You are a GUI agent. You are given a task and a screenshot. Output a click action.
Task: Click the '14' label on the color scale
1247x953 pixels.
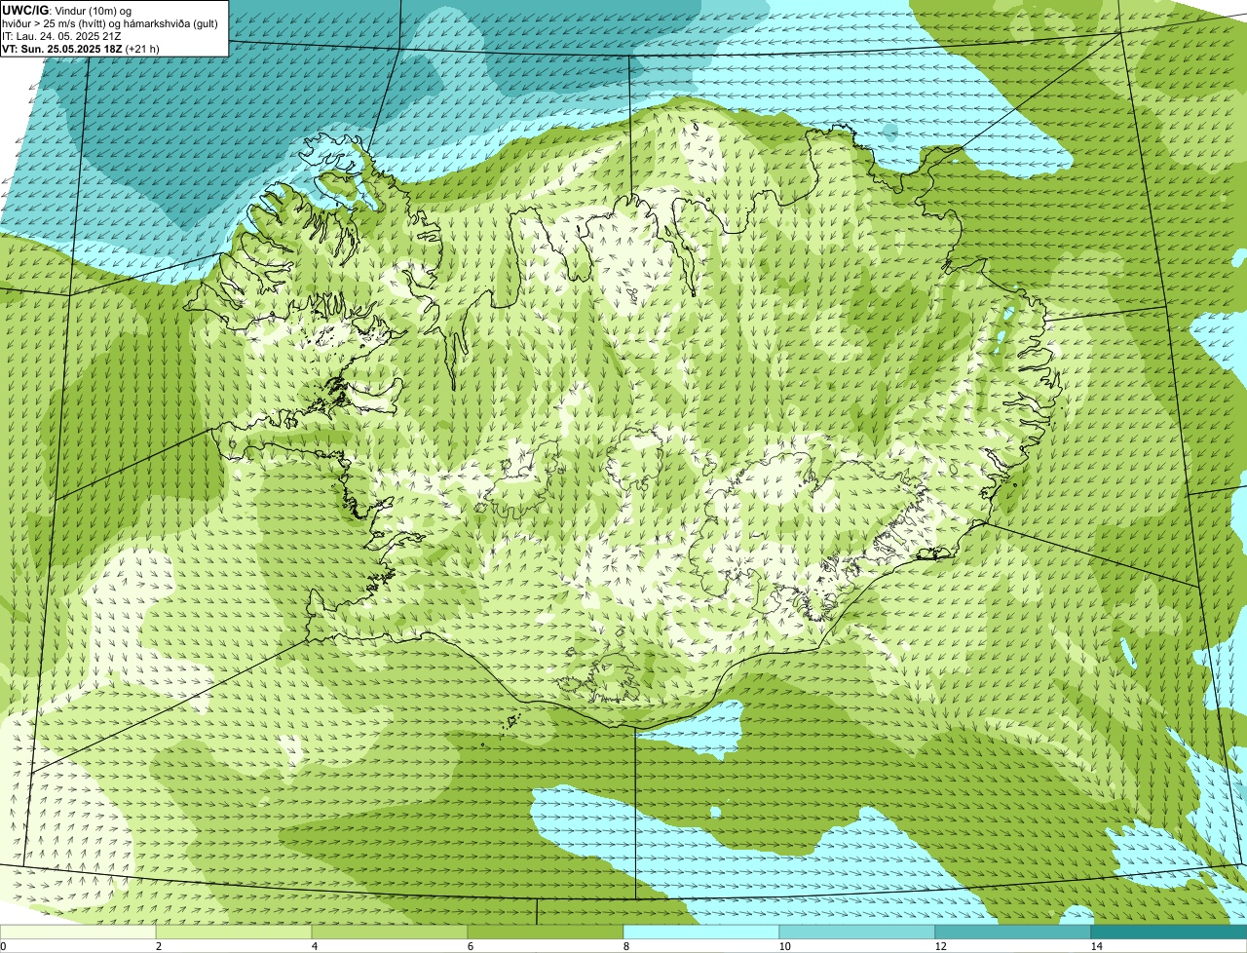point(1096,946)
